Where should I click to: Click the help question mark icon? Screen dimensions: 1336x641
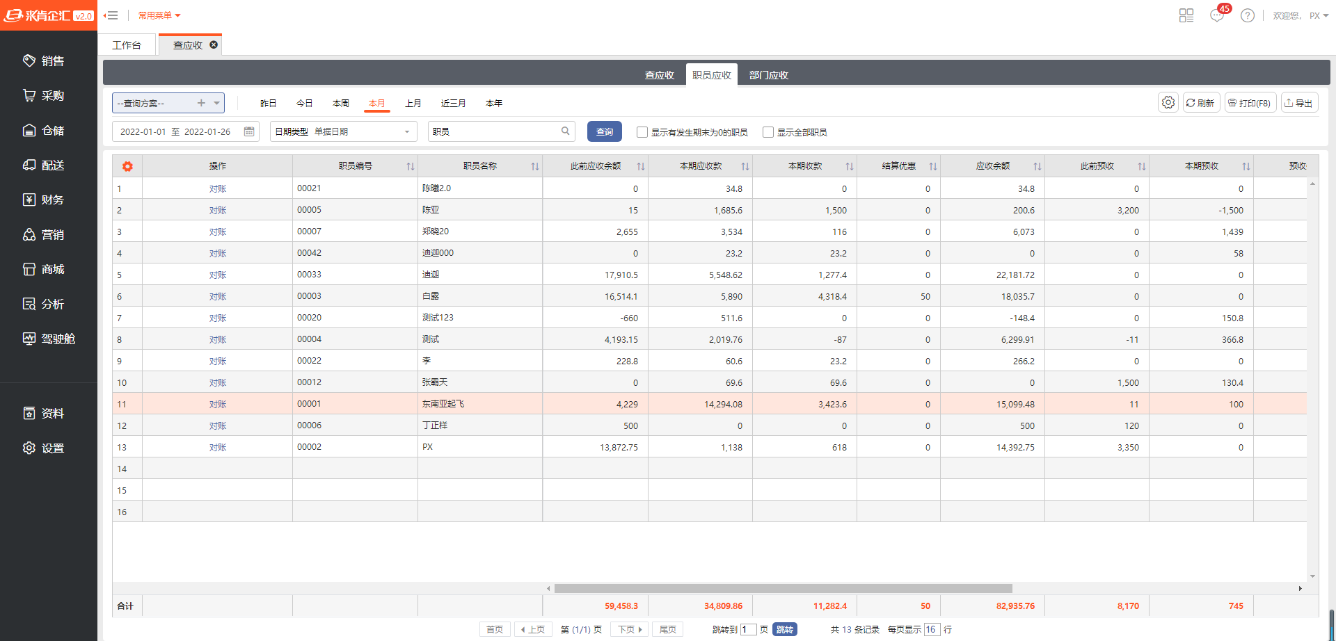1248,15
